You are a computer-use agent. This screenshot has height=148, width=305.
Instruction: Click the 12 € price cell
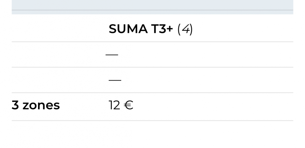coord(121,105)
